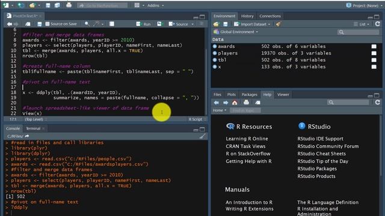
Task: Compile report notebook icon in editor
Action: (112, 24)
